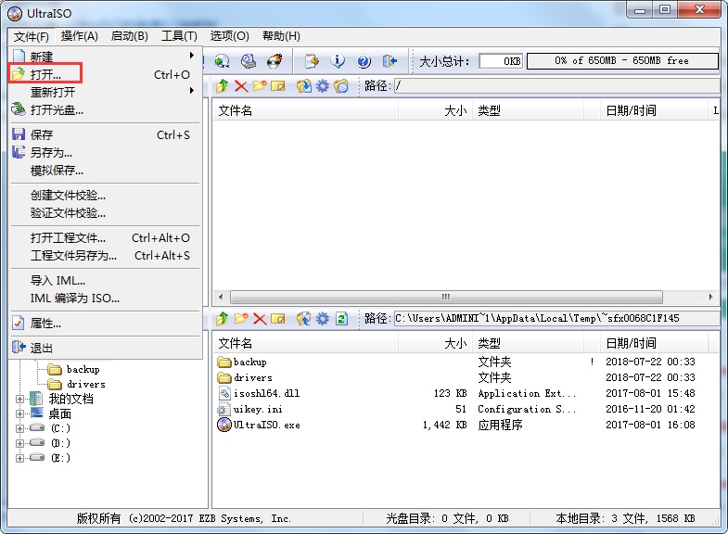Open 属性... from the File menu
This screenshot has height=534, width=728.
click(105, 324)
